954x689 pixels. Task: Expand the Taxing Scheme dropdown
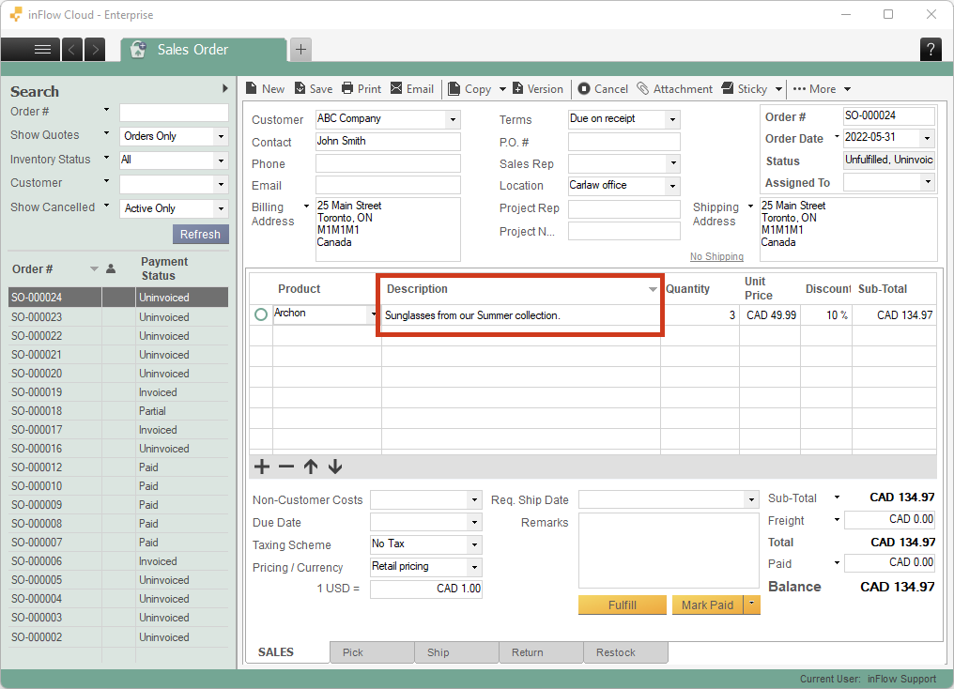point(474,545)
